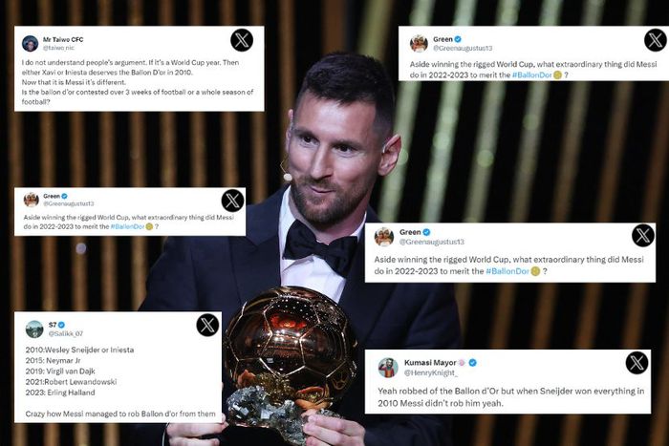Click the X logo on S7's tweet
669x446 pixels.
click(x=207, y=326)
